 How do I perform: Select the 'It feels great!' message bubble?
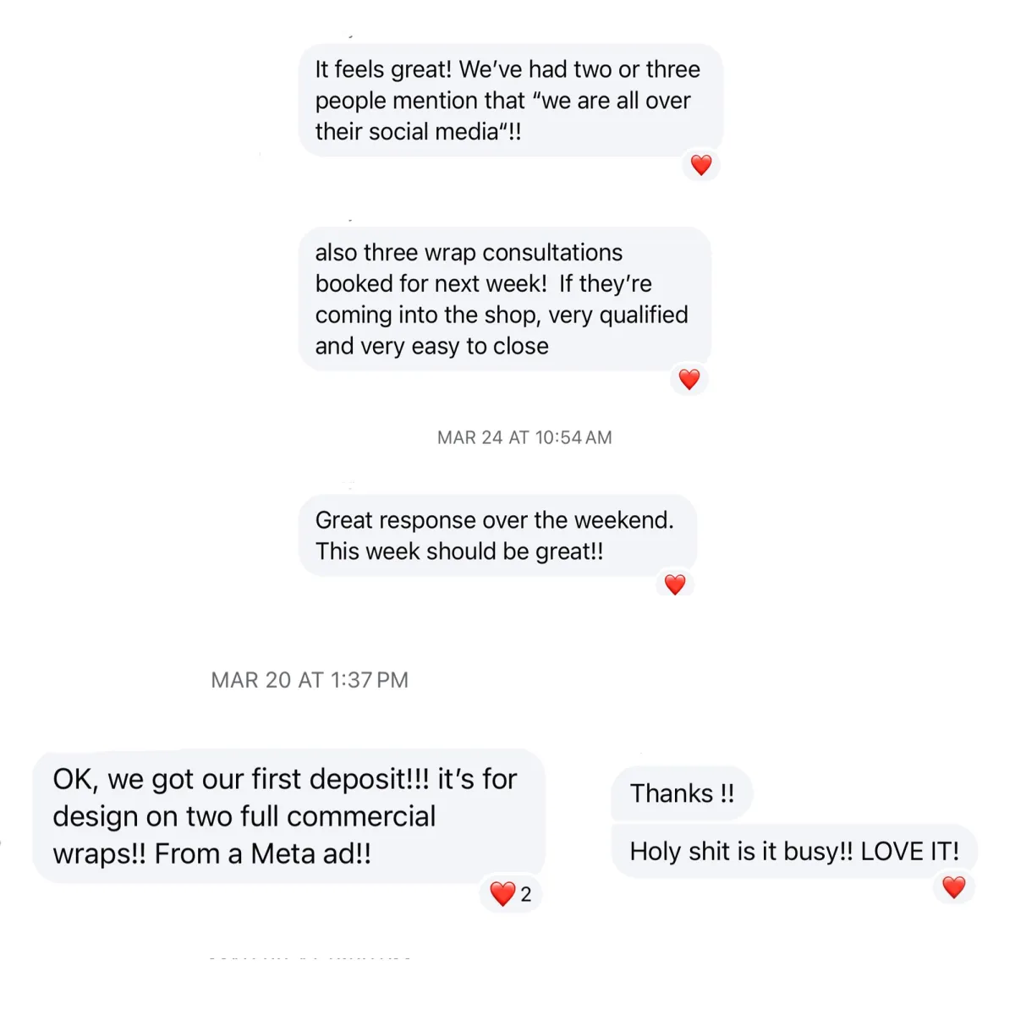point(511,100)
